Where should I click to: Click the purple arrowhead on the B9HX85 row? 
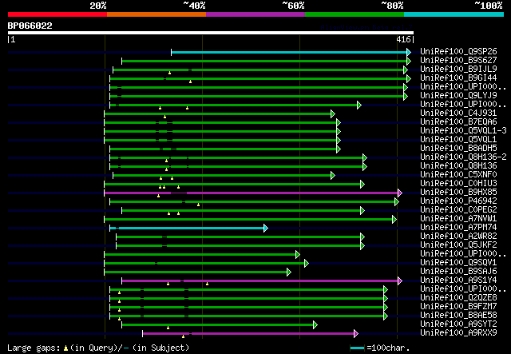click(400, 193)
